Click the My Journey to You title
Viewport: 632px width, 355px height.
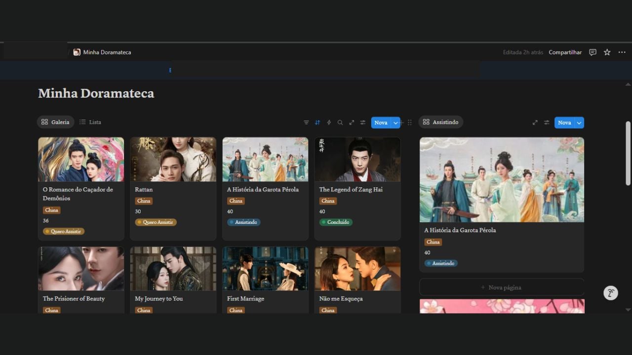click(x=159, y=299)
